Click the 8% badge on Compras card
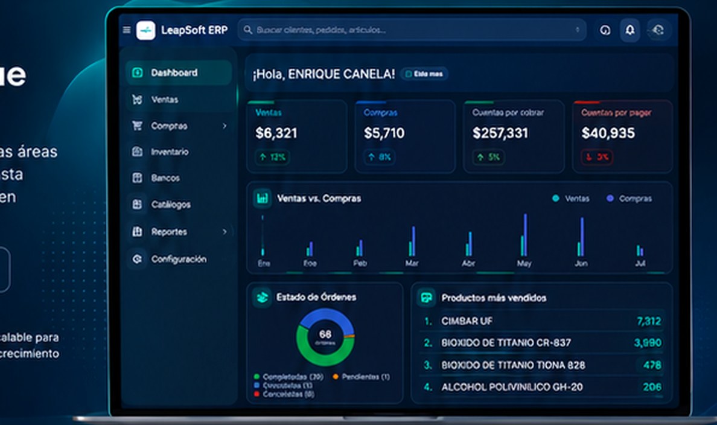 tap(380, 157)
